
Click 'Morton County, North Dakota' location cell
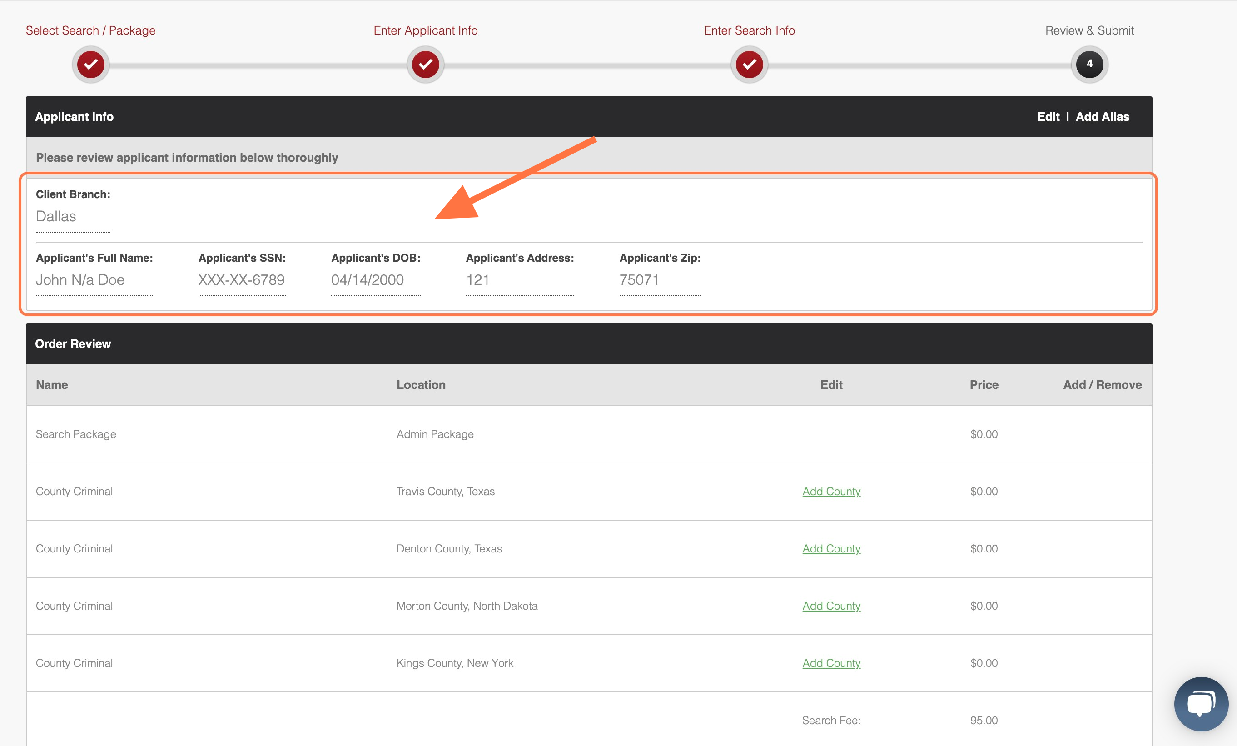click(x=467, y=606)
